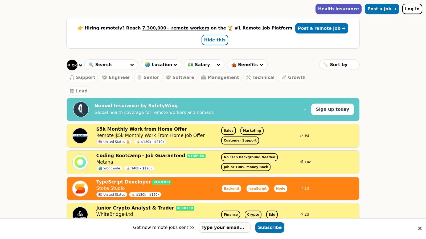Click the Finance tag
The image size is (426, 239).
231,215
